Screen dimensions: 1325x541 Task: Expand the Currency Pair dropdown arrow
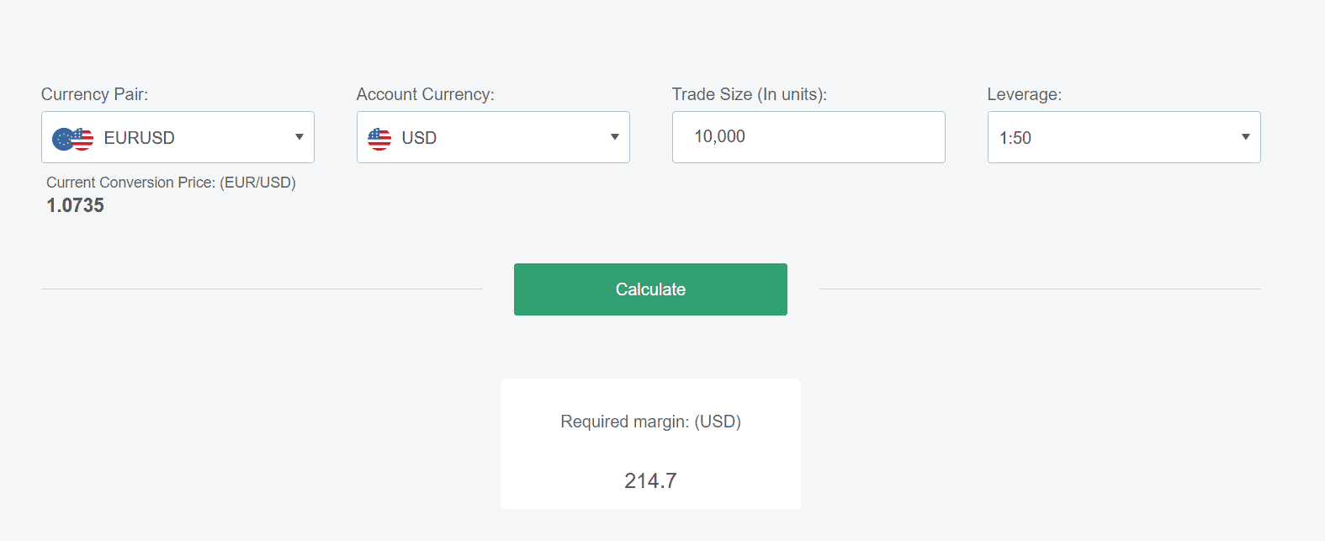[299, 137]
